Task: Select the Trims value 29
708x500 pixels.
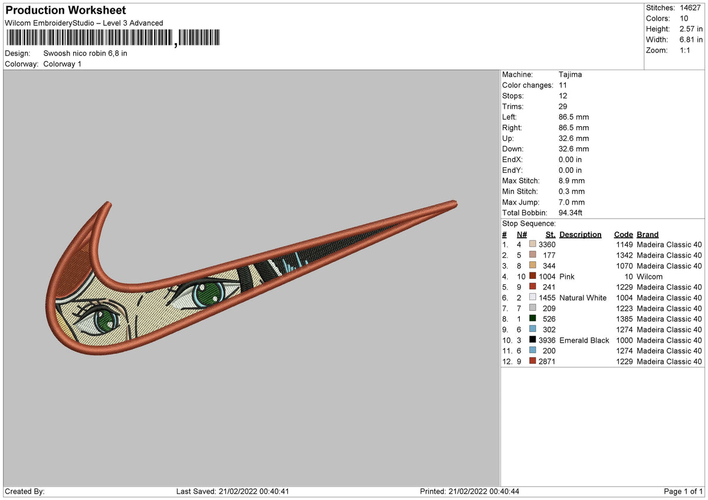Action: pos(563,107)
